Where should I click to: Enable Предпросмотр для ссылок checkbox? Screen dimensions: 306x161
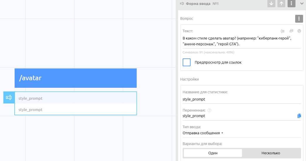(186, 62)
